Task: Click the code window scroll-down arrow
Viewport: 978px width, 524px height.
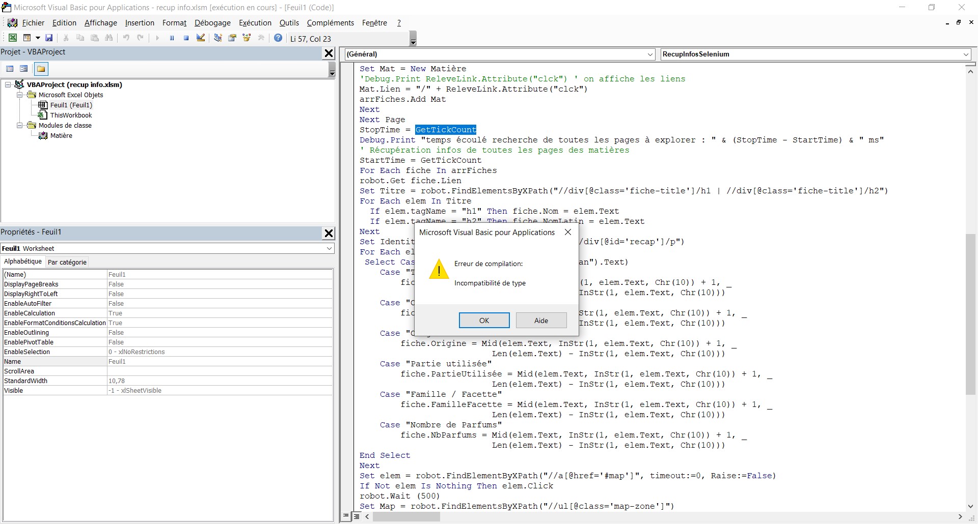Action: (970, 506)
